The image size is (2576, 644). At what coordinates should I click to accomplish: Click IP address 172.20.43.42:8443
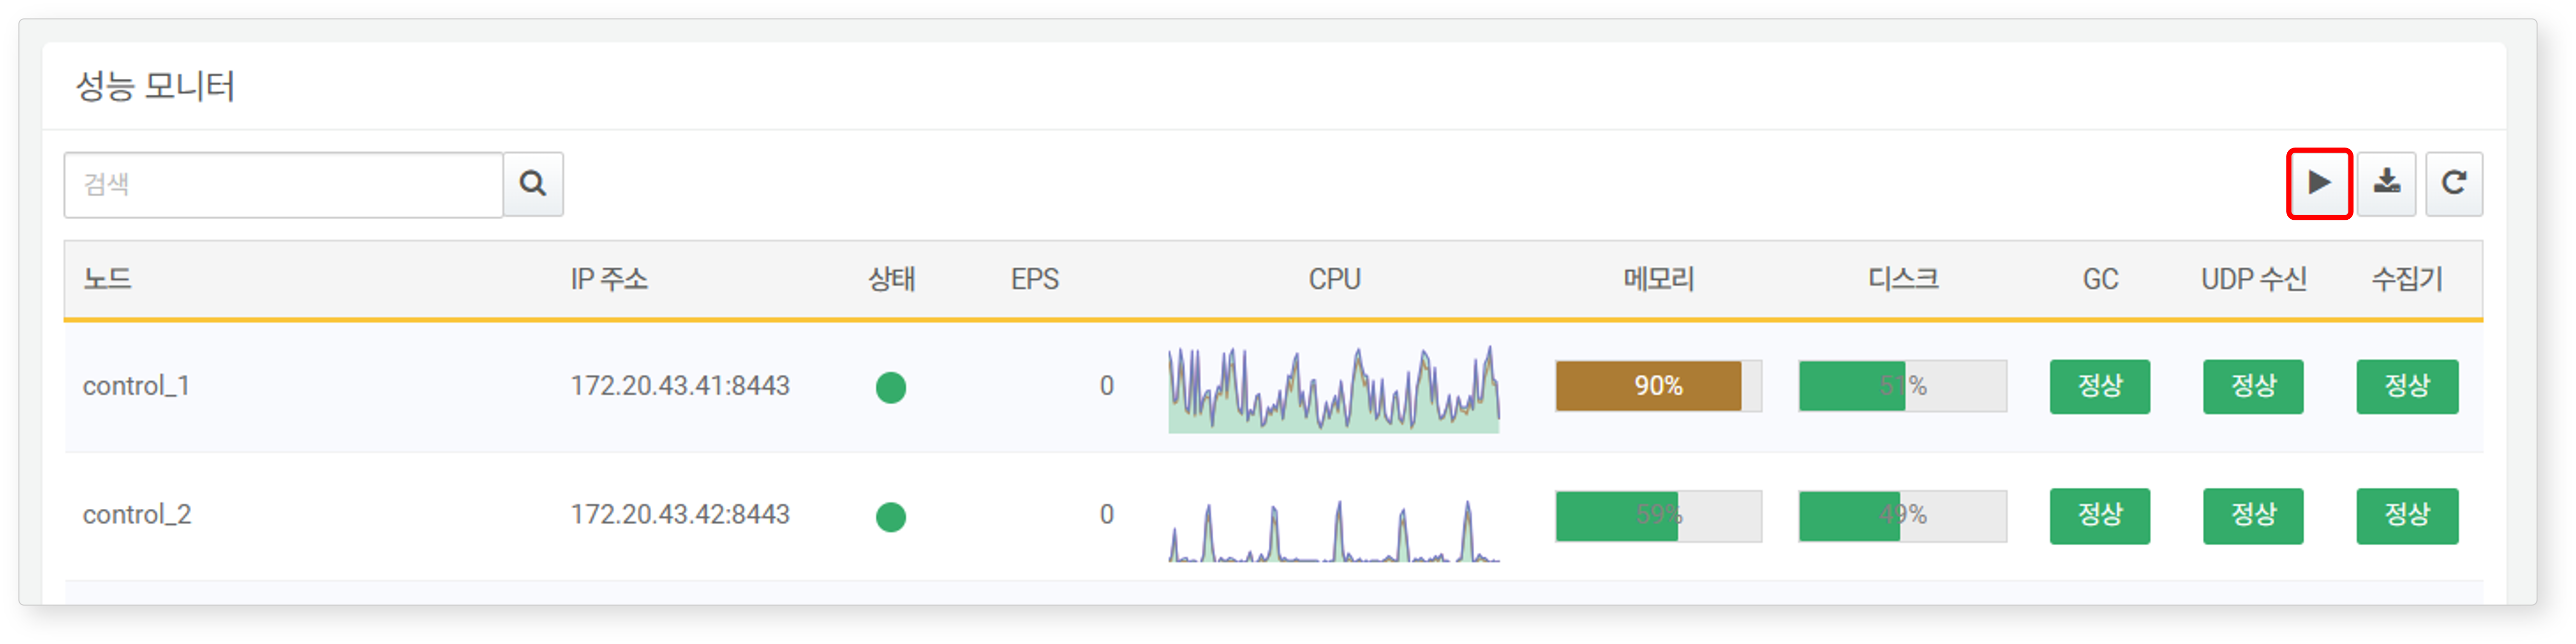point(680,515)
